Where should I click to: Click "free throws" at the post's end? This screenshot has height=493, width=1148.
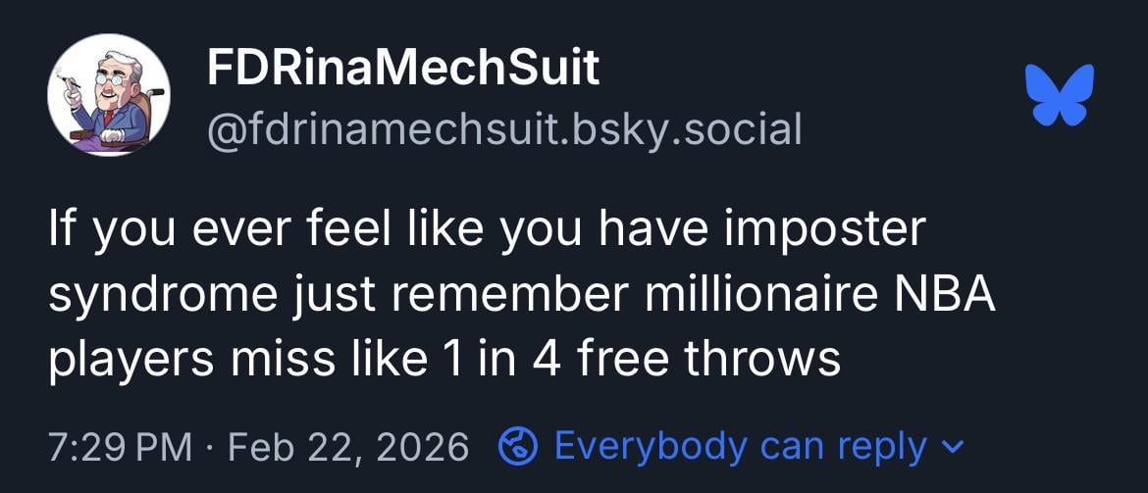click(x=708, y=360)
